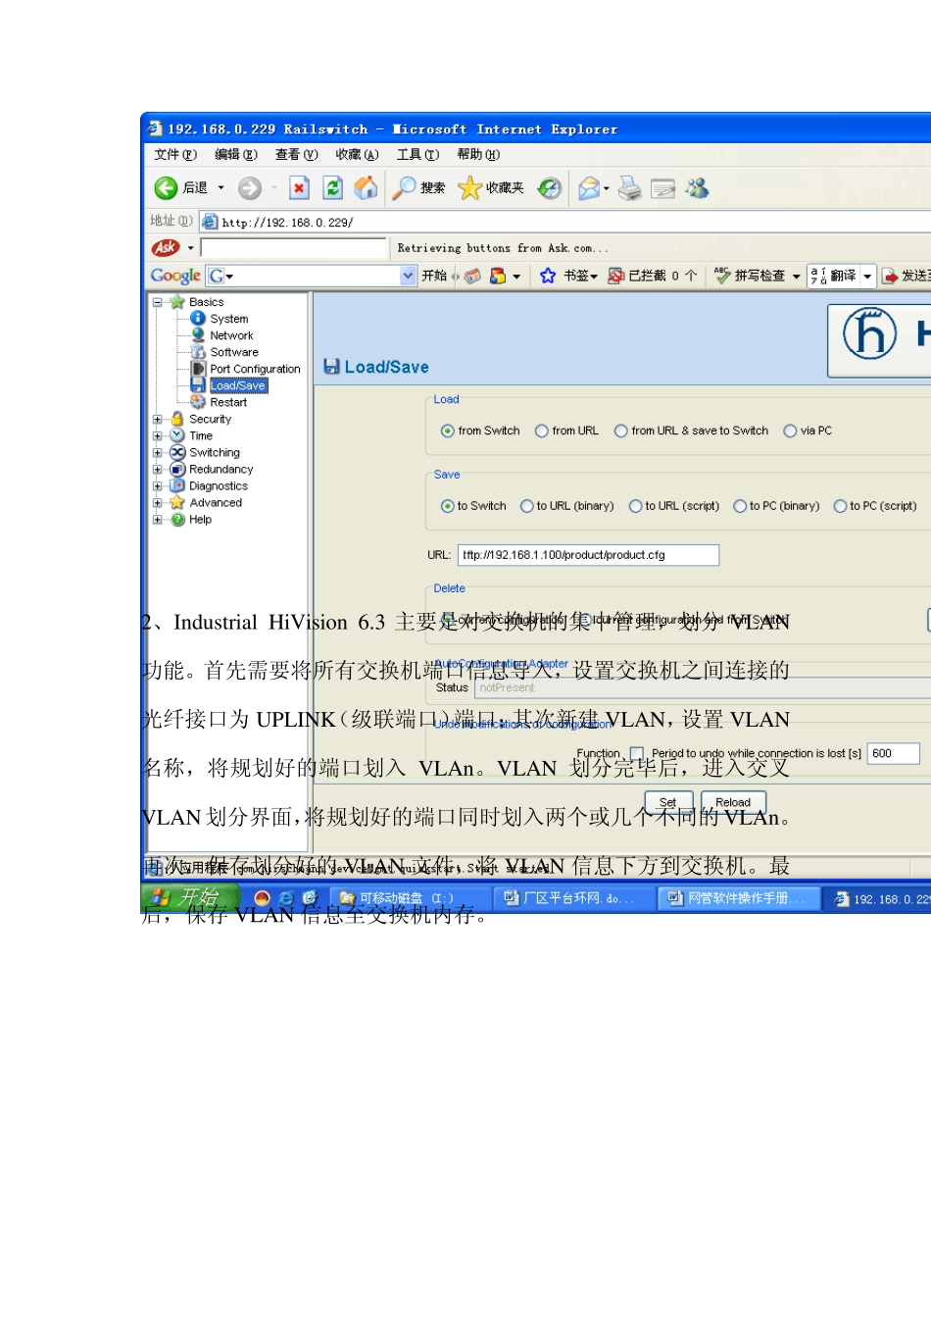Image resolution: width=931 pixels, height=1318 pixels.
Task: Open the 收藏 menu
Action: tap(357, 155)
